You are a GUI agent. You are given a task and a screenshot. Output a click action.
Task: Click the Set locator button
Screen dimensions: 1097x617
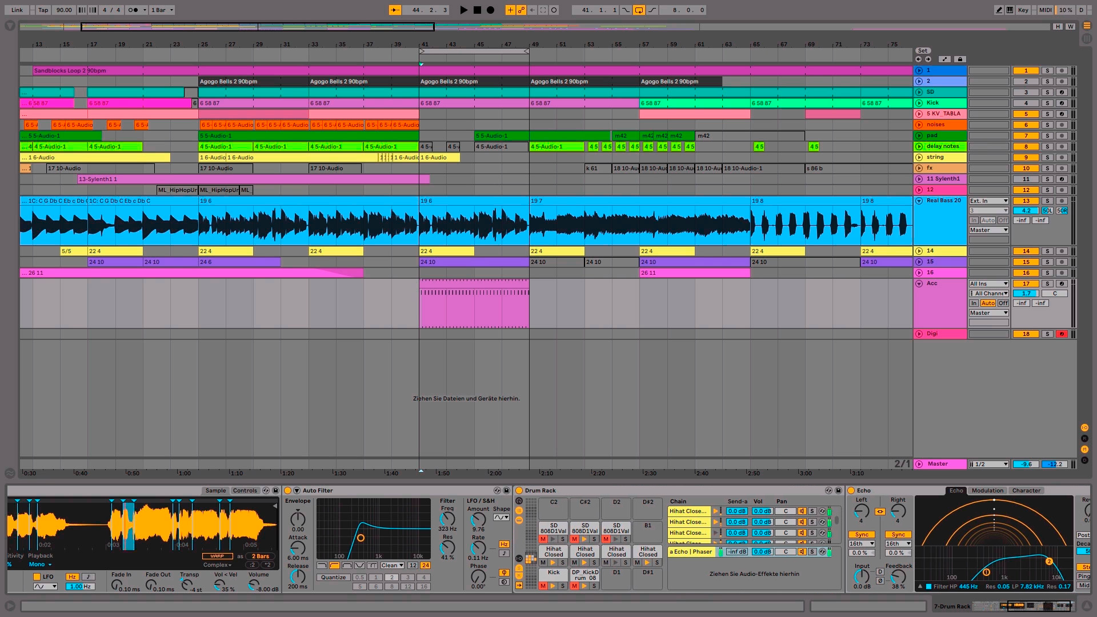coord(923,50)
